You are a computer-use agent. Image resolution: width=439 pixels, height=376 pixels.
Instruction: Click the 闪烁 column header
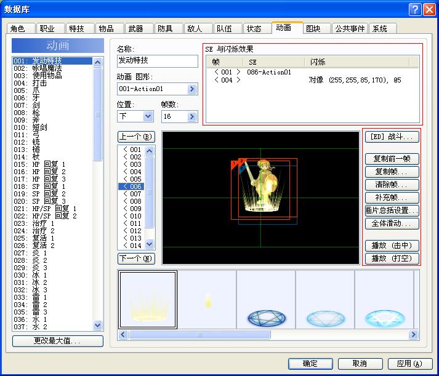[356, 62]
